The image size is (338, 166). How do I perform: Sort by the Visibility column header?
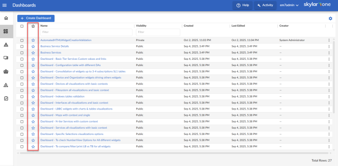[x=141, y=26]
